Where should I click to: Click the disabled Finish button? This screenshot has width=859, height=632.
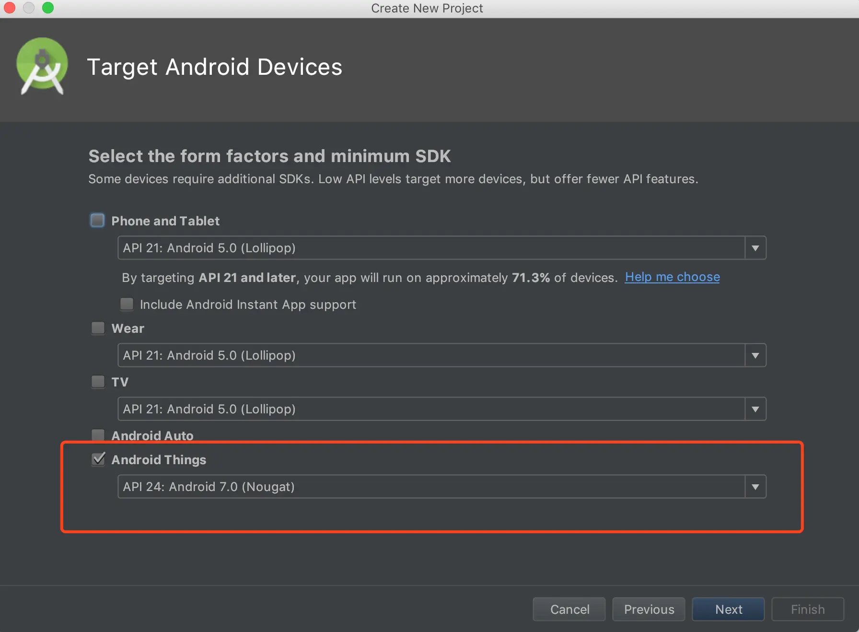pos(808,609)
